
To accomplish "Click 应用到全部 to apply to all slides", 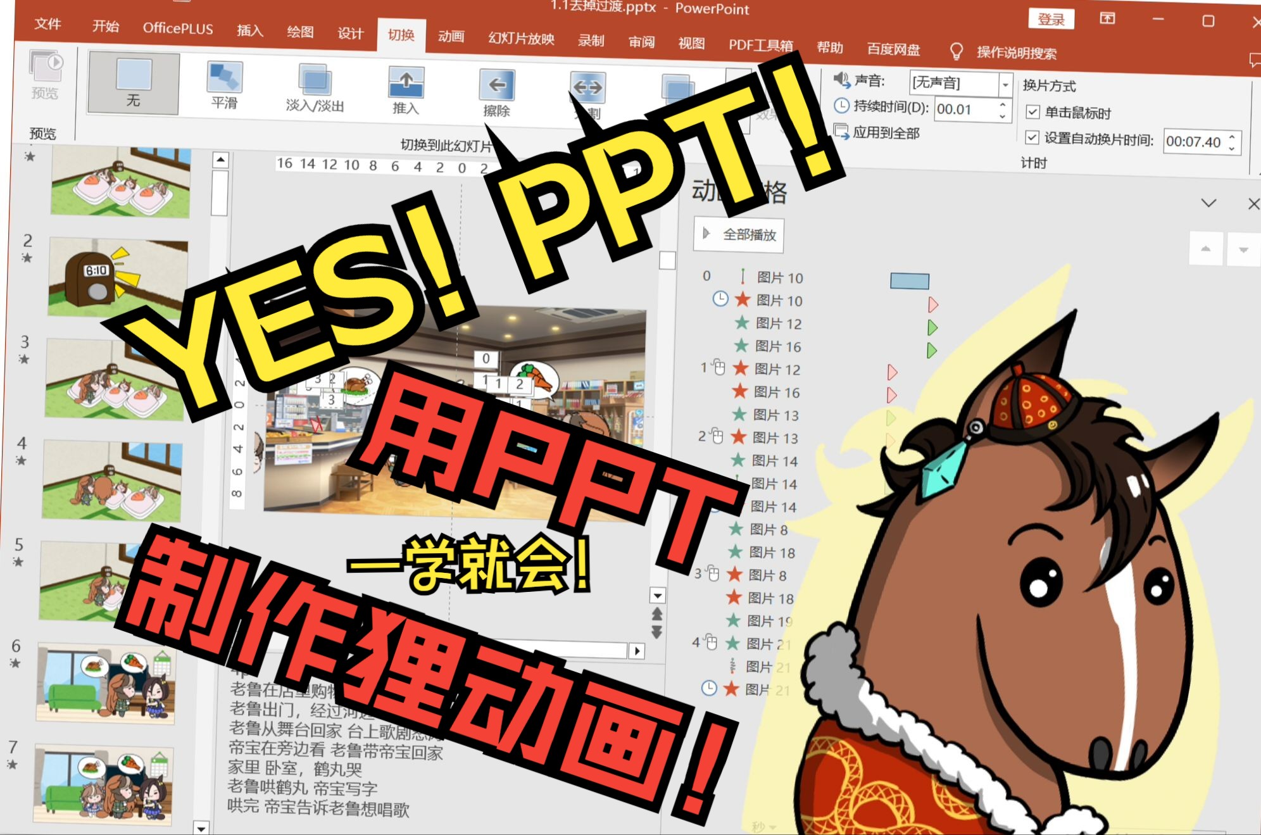I will [877, 132].
